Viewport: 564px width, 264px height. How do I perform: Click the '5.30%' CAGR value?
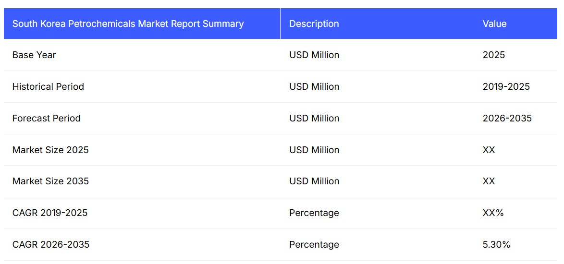tap(496, 245)
